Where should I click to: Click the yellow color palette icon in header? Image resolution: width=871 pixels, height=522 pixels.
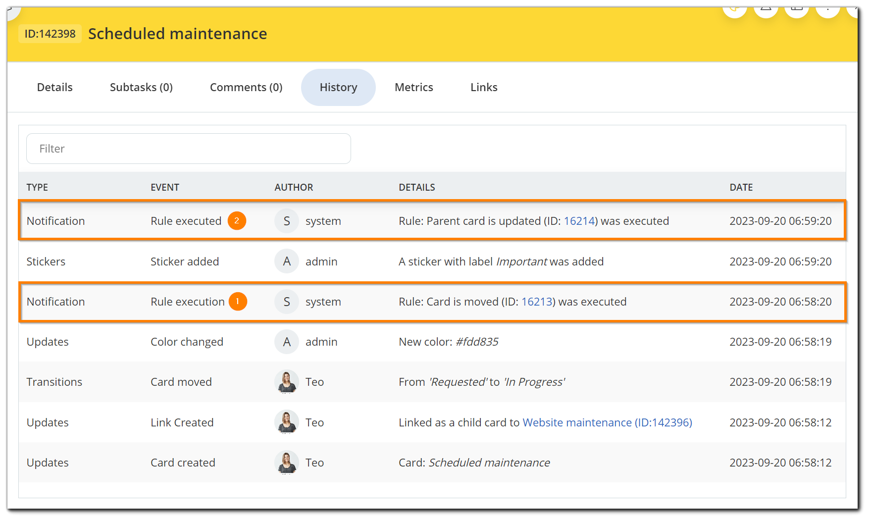coord(735,9)
